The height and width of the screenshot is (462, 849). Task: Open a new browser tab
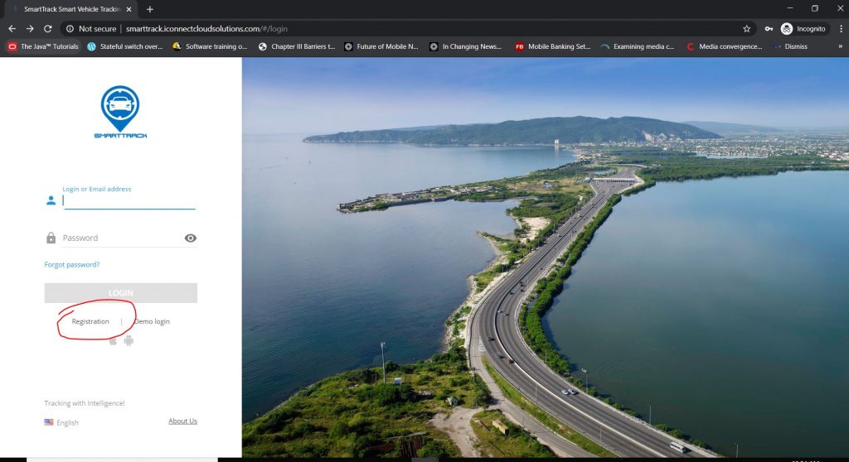pos(150,9)
